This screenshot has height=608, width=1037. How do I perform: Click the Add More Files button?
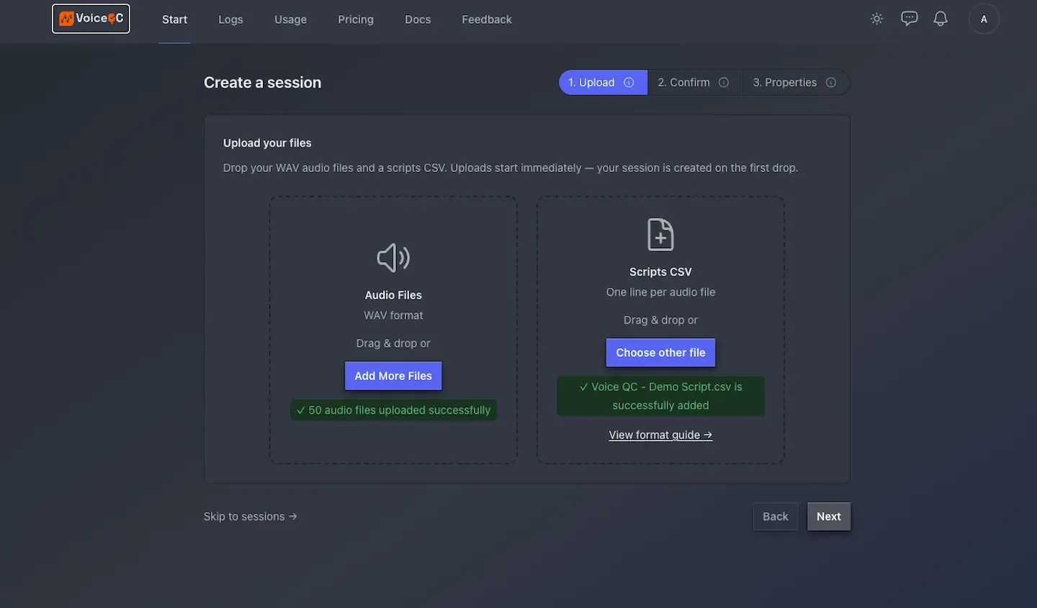point(393,376)
